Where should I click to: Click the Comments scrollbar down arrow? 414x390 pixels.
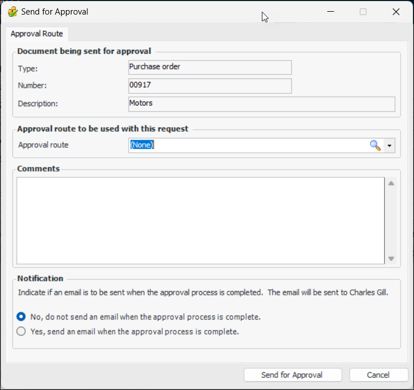[392, 259]
